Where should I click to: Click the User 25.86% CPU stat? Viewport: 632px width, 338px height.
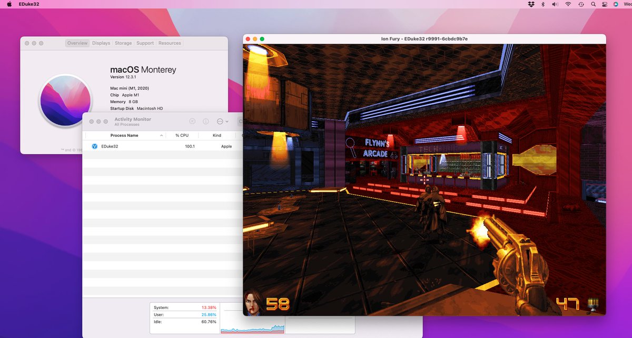pos(185,314)
